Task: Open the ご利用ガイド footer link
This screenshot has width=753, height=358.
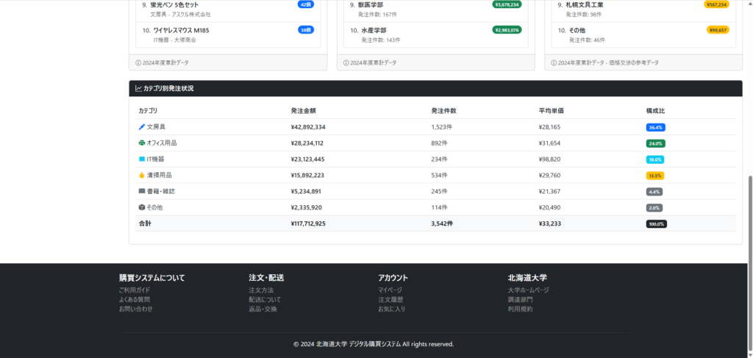Action: [x=135, y=290]
